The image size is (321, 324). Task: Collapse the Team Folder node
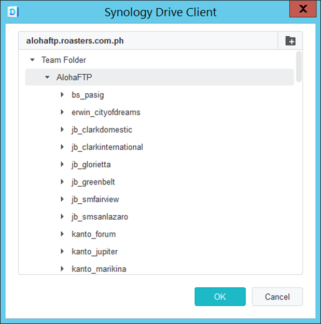pos(32,60)
